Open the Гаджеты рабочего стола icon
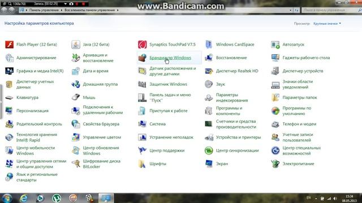This screenshot has width=362, height=203. (x=275, y=58)
